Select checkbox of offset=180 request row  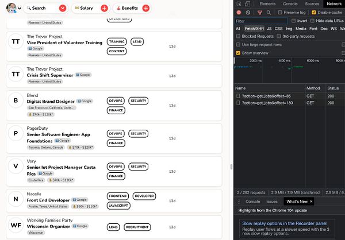click(238, 103)
